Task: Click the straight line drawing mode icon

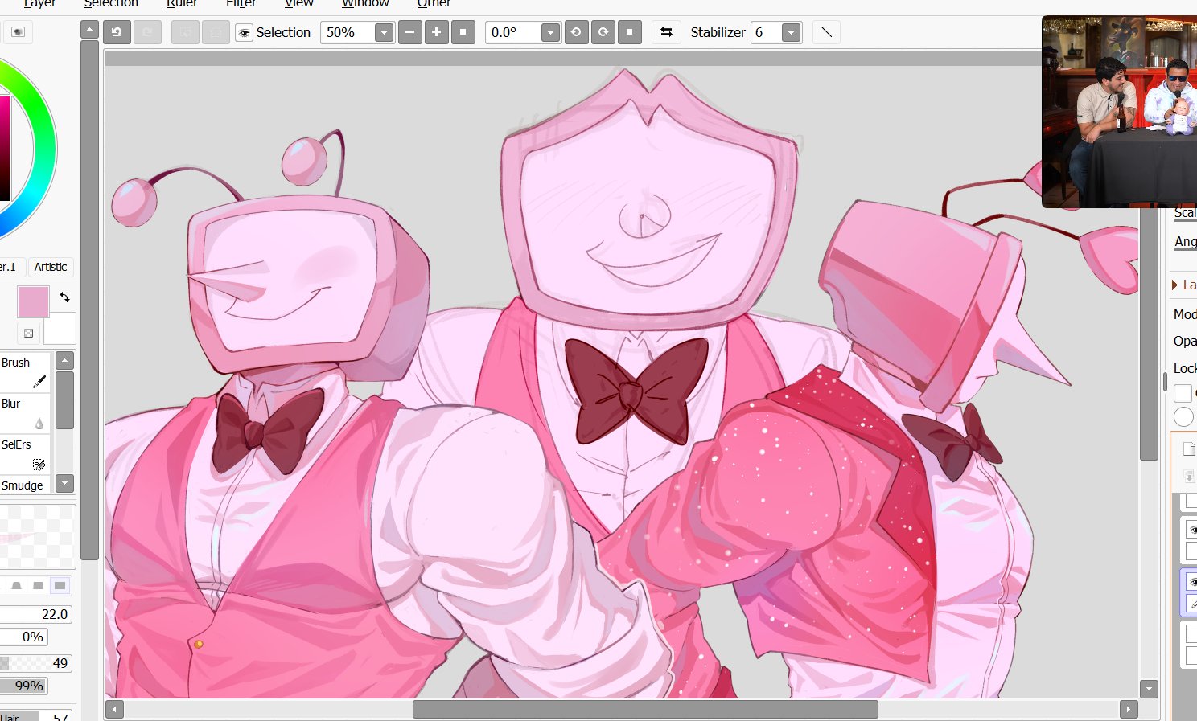Action: pos(826,32)
